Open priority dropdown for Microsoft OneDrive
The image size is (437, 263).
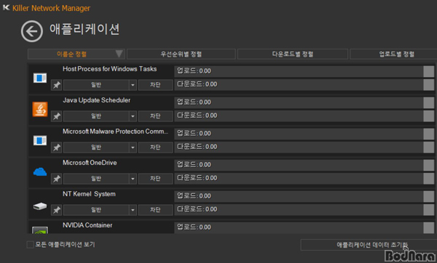coord(133,179)
